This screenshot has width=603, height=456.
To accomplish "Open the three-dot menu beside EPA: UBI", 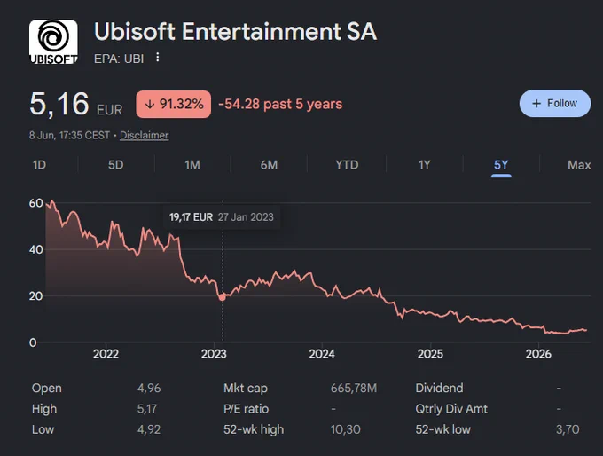I will click(157, 58).
